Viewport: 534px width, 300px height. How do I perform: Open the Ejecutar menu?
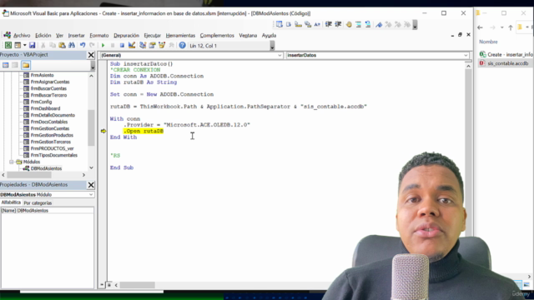coord(152,35)
